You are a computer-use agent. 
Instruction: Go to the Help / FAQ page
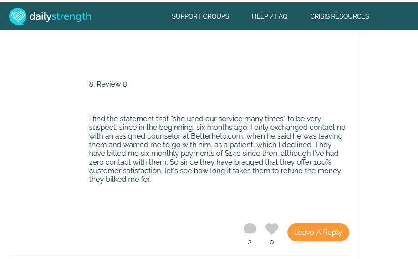pos(270,16)
